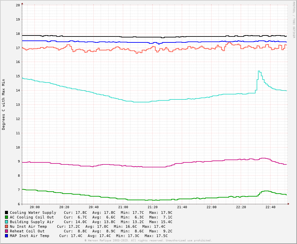The height and width of the screenshot is (244, 297).
Task: Click the 21:00 time axis label
Action: [x=123, y=207]
